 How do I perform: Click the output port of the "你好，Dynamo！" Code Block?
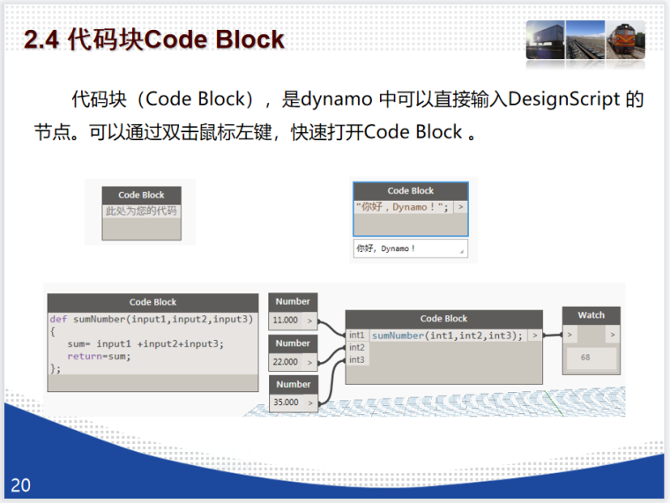(x=460, y=207)
